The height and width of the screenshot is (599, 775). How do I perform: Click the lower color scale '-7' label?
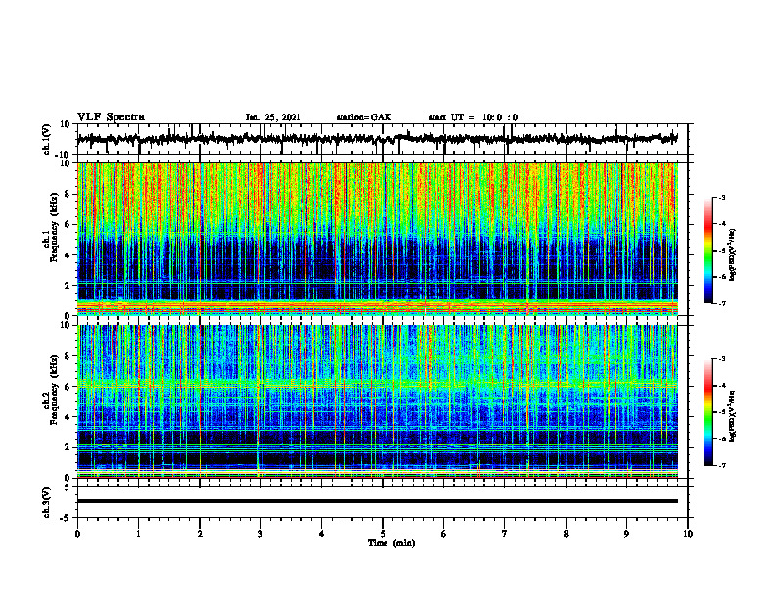click(x=722, y=465)
